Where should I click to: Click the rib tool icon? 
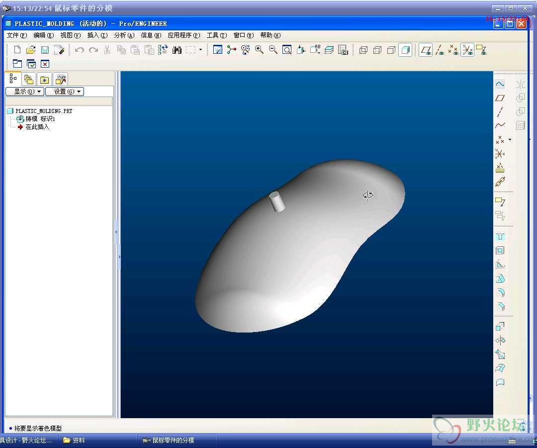500,265
